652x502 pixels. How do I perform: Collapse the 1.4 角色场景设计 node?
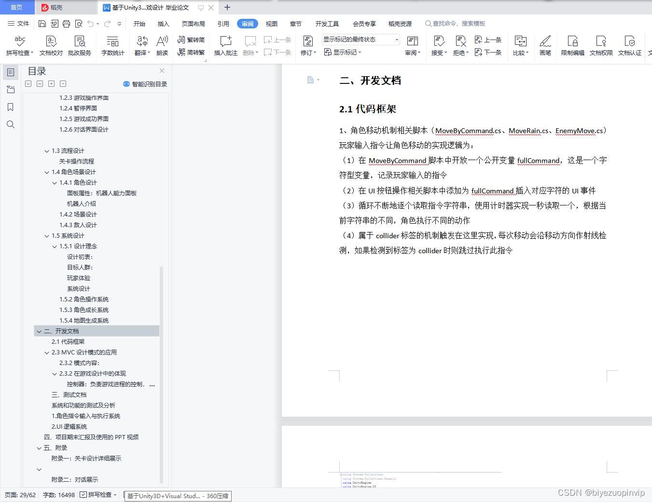pos(47,172)
